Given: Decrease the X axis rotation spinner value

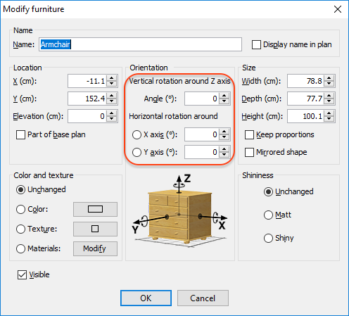Looking at the screenshot, I should (224, 137).
